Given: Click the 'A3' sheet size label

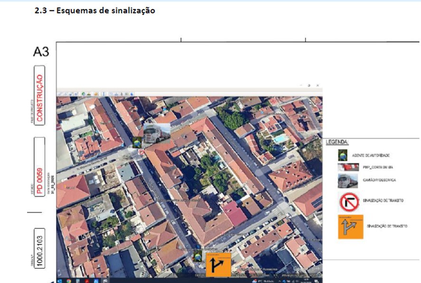Looking at the screenshot, I should click(x=41, y=51).
